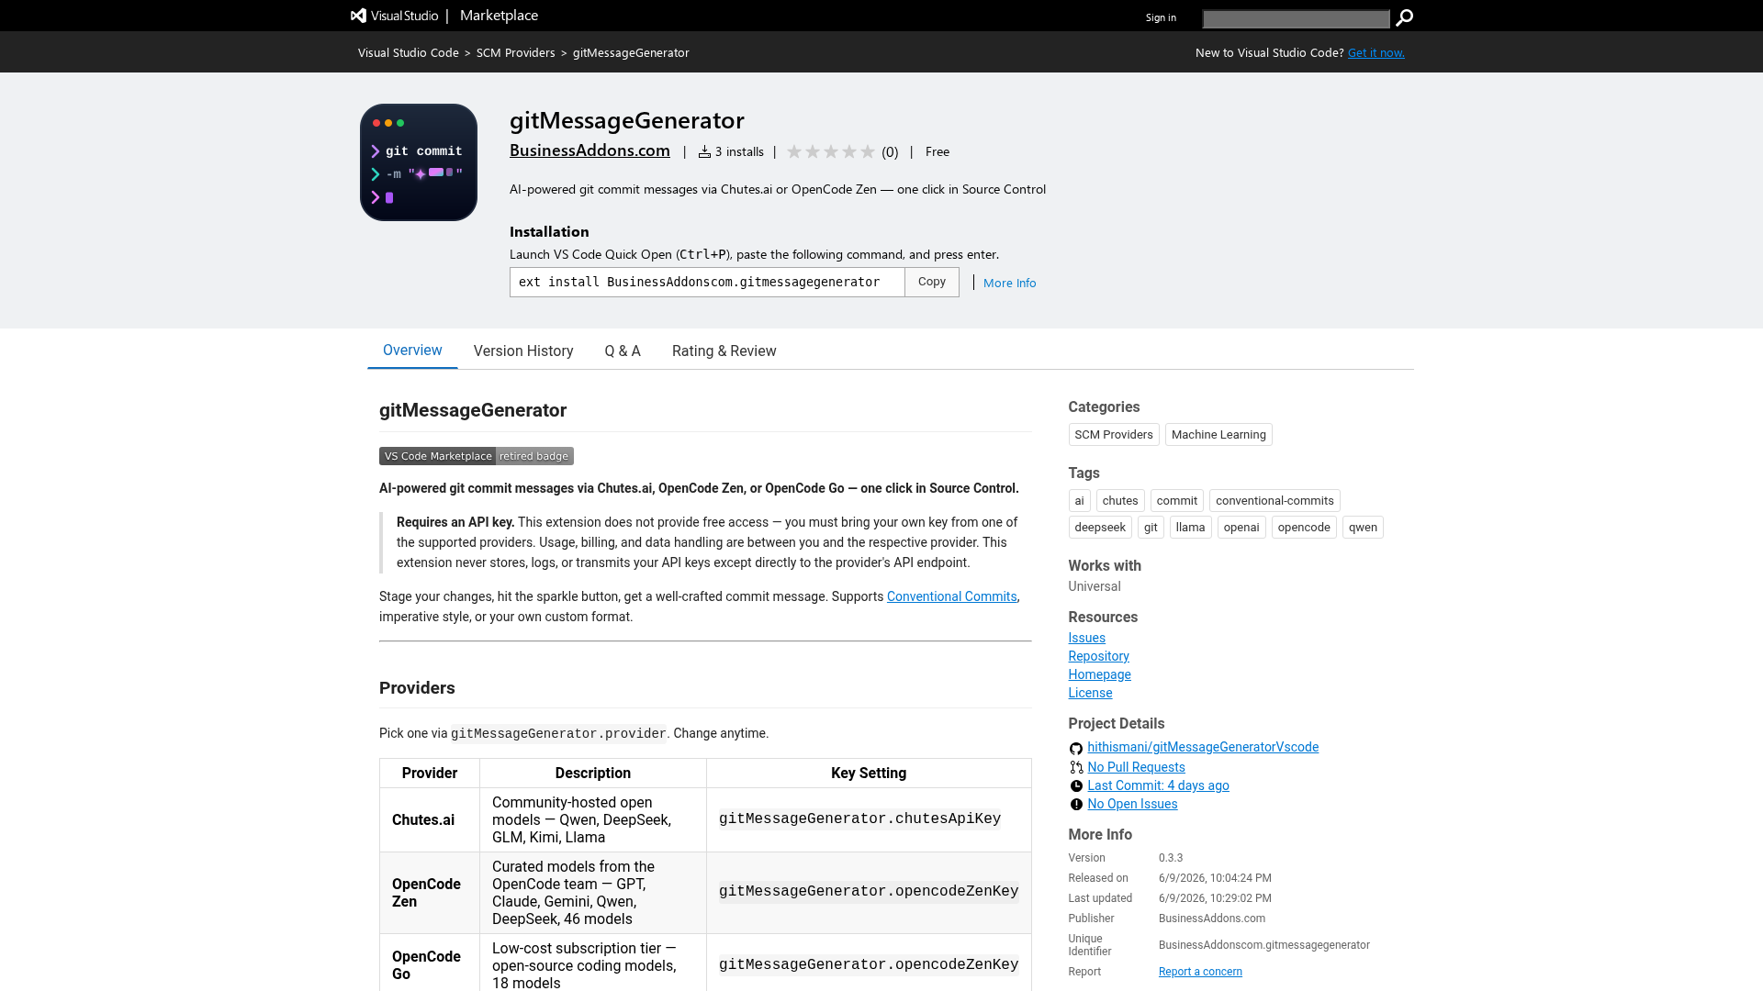Click the Key Setting column header
Screen dimensions: 1763x991
[869, 774]
